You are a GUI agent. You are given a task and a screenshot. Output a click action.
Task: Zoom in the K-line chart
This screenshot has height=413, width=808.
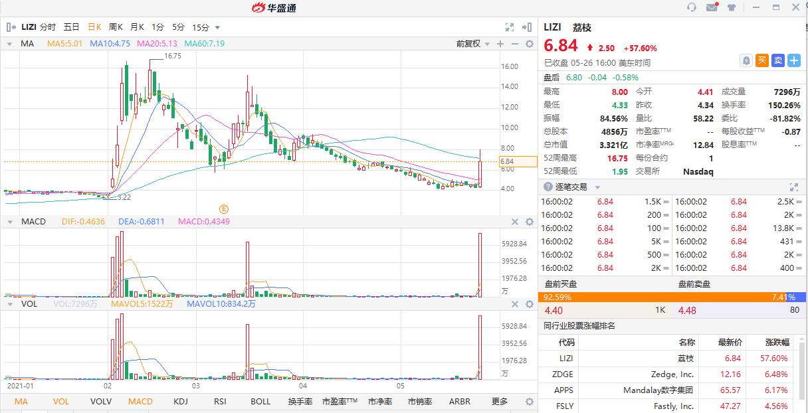500,44
